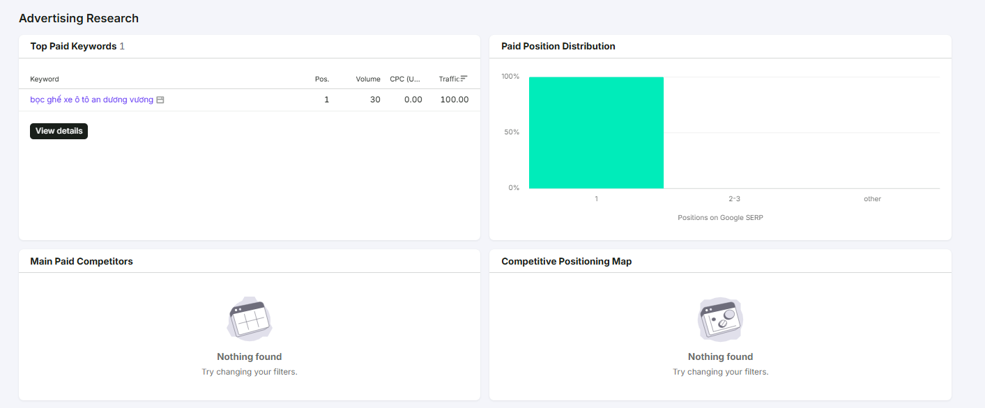The image size is (985, 408).
Task: Click the Traffic column sort icon
Action: 464,79
